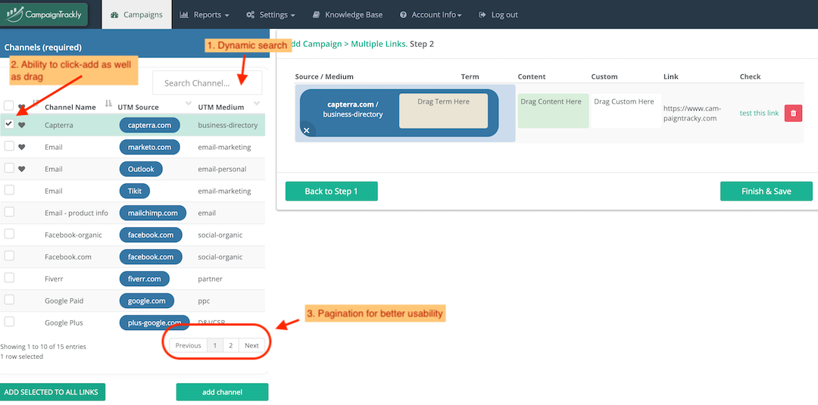
Task: Click Log out
Action: click(x=498, y=14)
